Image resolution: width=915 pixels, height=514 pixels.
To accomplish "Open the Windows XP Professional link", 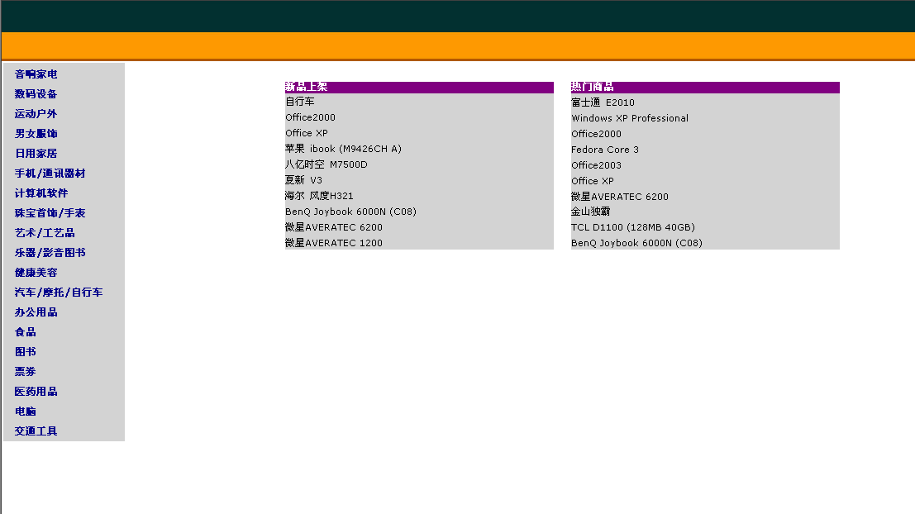I will pyautogui.click(x=629, y=118).
